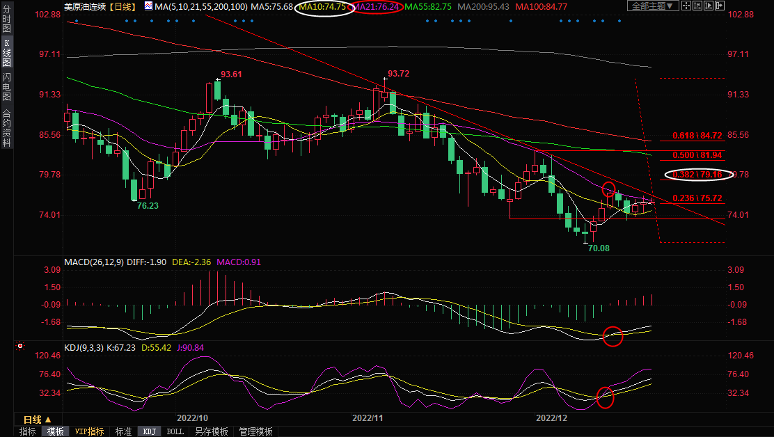The height and width of the screenshot is (437, 774).
Task: Select the 指标 bottom tab
Action: (28, 431)
